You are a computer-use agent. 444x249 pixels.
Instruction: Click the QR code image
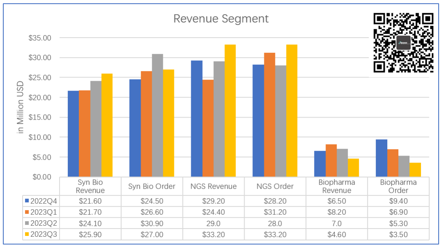403,43
